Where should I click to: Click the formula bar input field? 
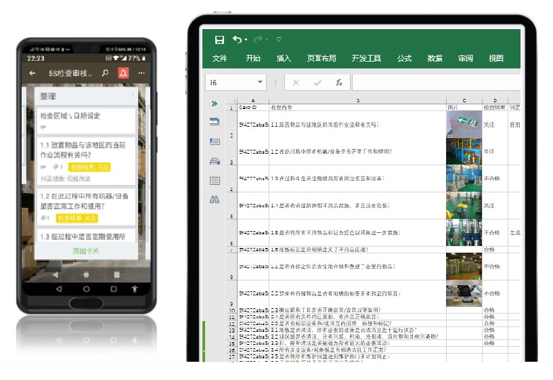coord(433,83)
